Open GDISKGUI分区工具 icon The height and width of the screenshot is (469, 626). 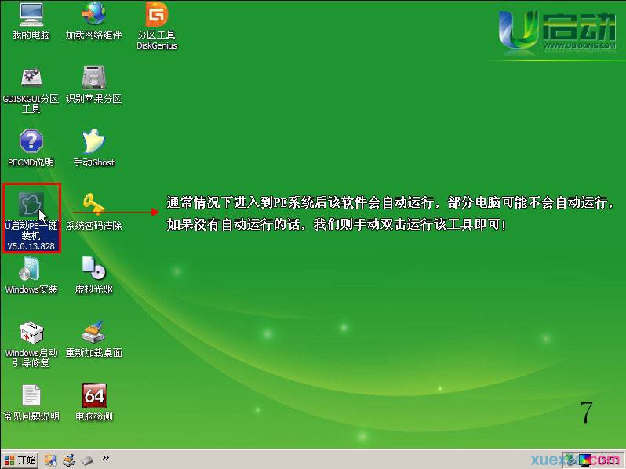(31, 78)
